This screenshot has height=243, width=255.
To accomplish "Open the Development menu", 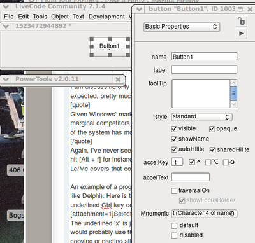I will click(x=106, y=17).
